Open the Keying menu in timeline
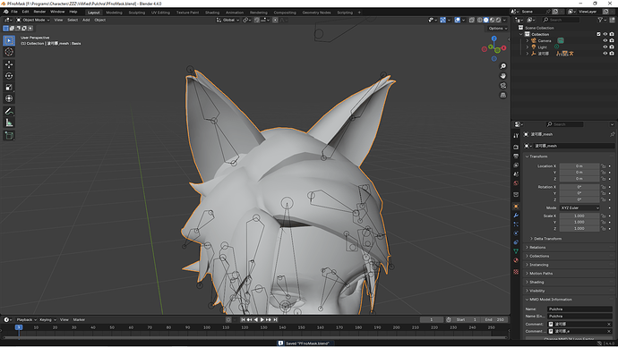Image resolution: width=618 pixels, height=347 pixels. click(x=47, y=320)
